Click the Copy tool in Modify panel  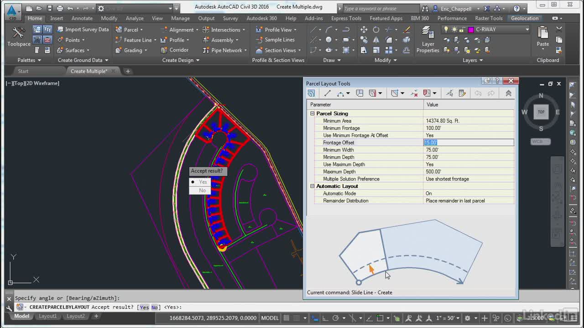(x=364, y=40)
